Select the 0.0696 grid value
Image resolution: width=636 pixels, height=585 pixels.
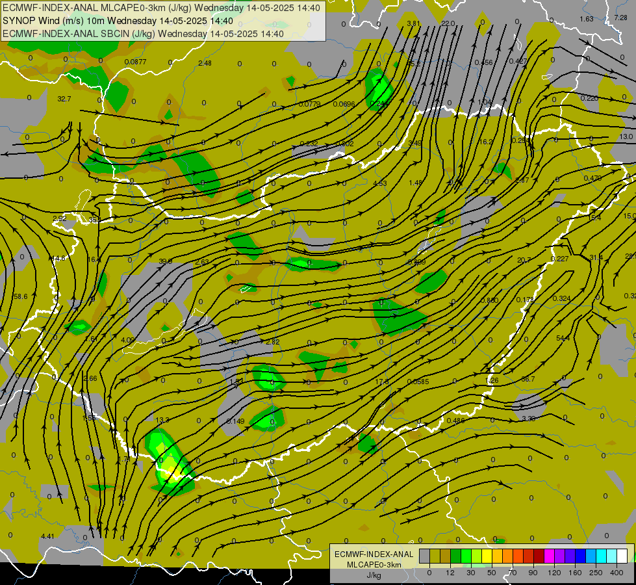click(x=344, y=104)
